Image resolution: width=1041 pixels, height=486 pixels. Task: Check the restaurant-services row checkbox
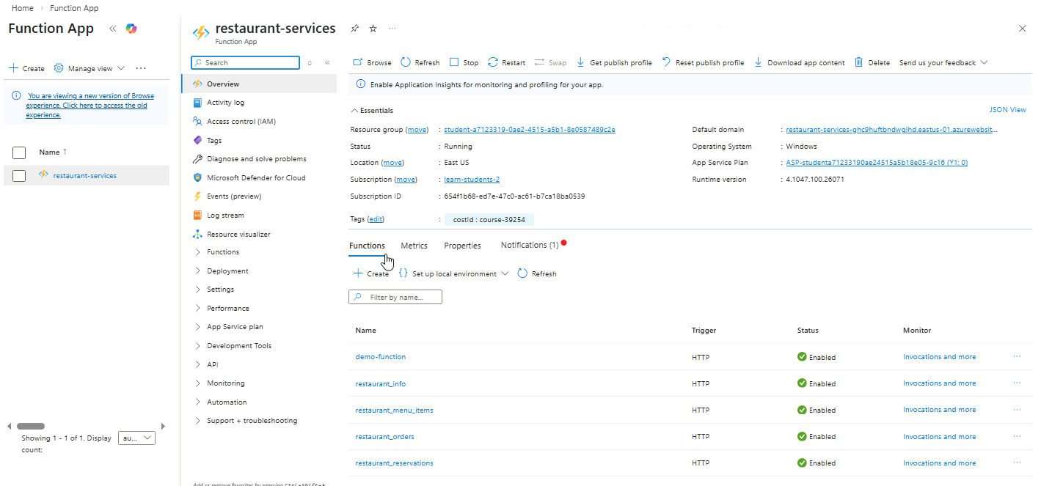20,176
